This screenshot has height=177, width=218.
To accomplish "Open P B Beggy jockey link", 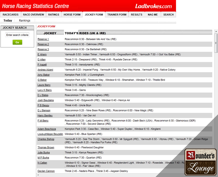I will (x=43, y=105).
